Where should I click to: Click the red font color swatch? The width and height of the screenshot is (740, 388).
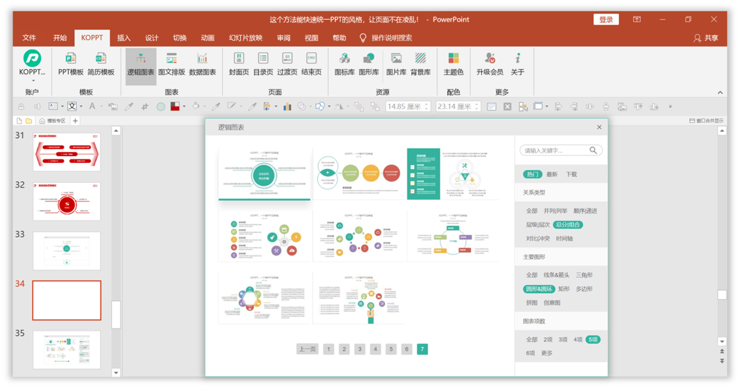[175, 107]
